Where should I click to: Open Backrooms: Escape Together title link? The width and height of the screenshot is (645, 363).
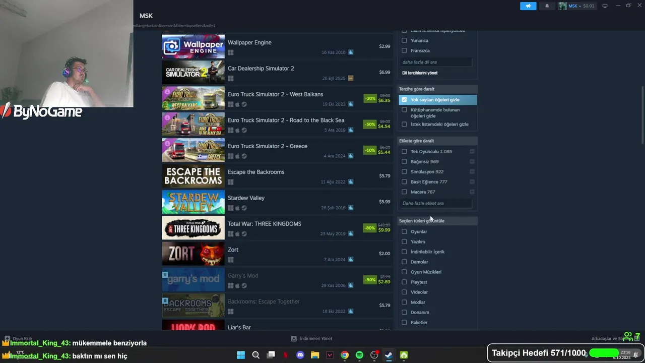[x=264, y=301]
